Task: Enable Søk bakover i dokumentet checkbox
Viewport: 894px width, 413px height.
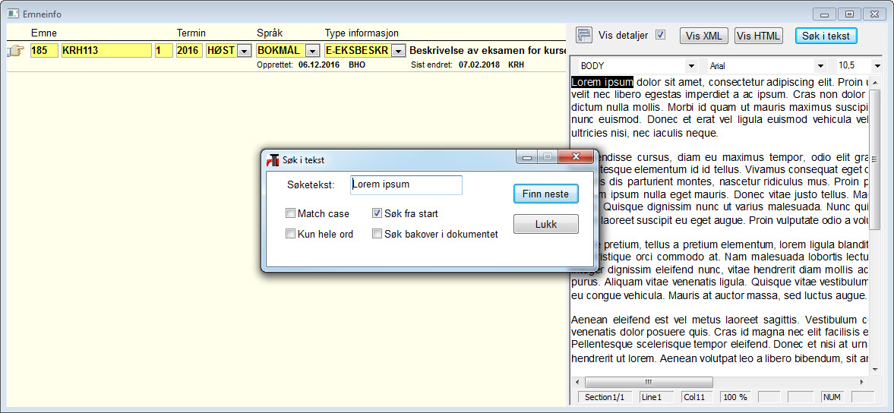Action: (377, 234)
